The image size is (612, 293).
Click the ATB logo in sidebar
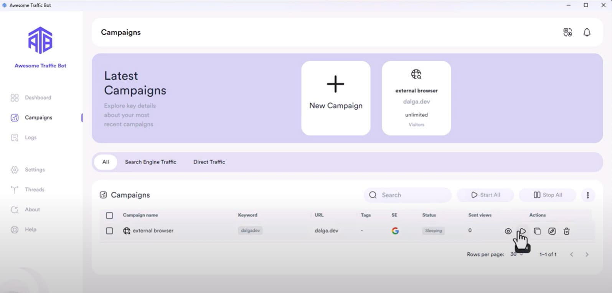coord(40,40)
